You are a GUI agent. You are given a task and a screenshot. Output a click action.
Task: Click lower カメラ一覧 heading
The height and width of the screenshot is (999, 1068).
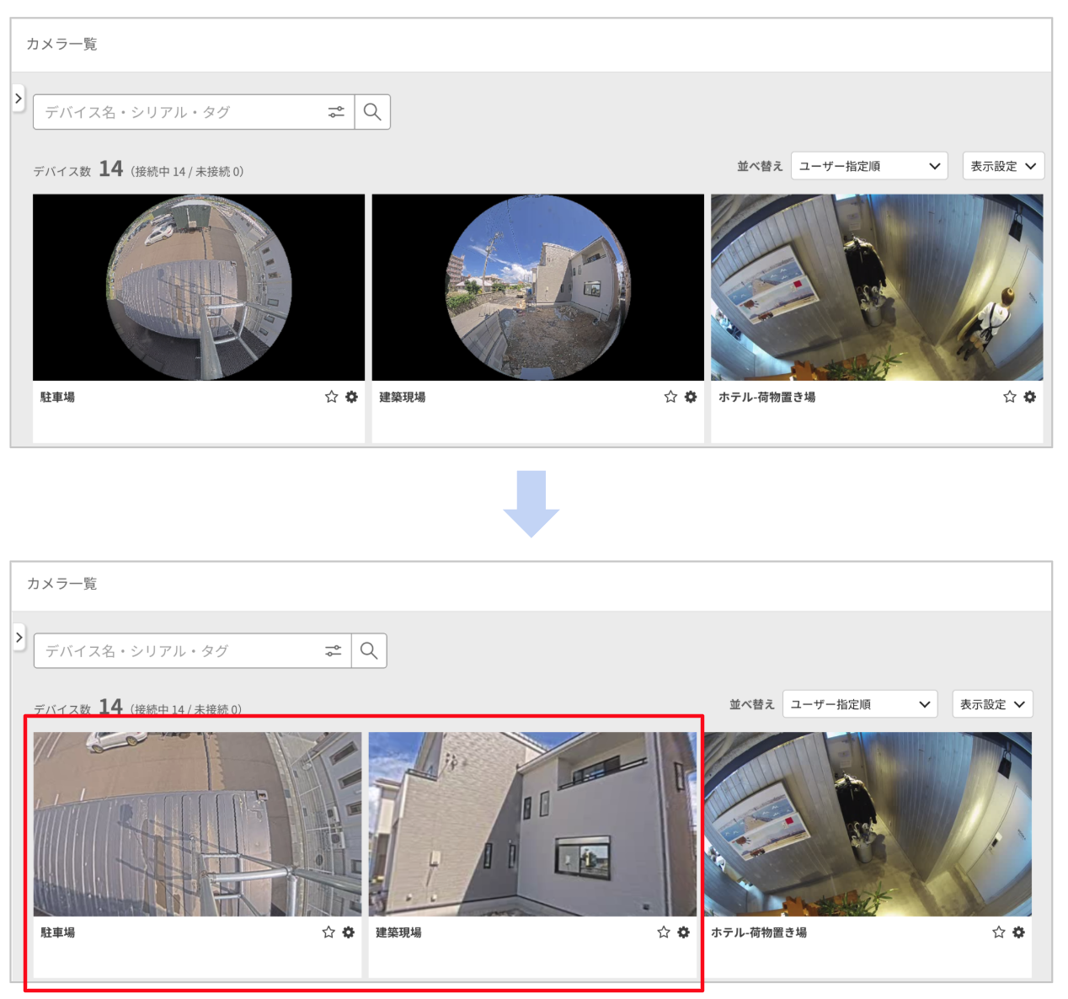pos(61,584)
